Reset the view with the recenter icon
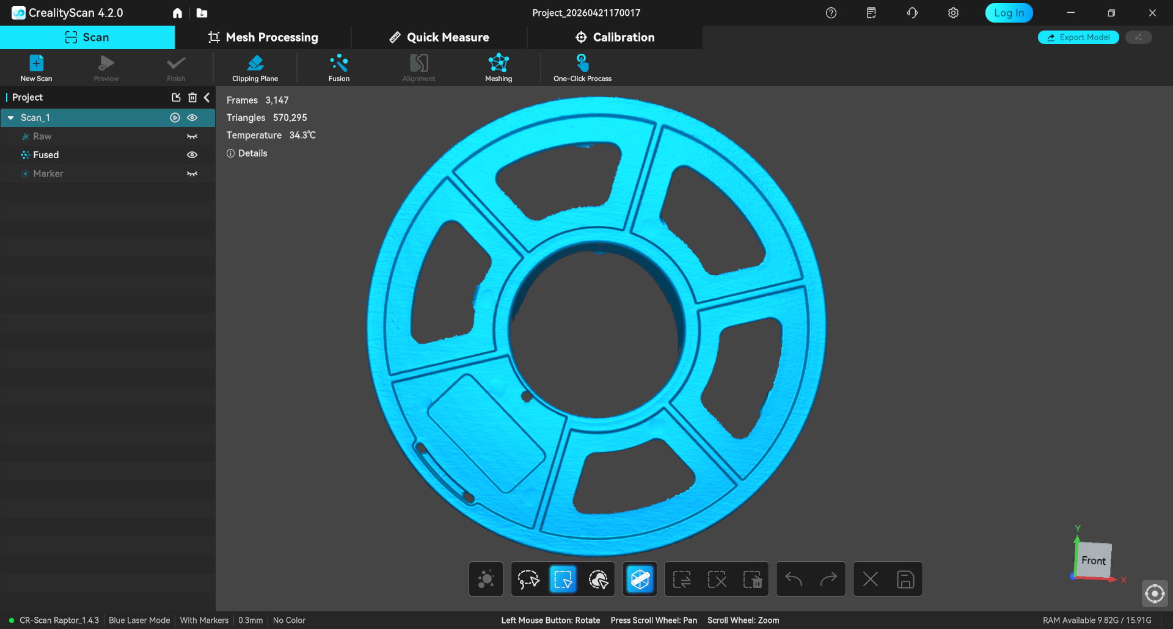The height and width of the screenshot is (629, 1173). coord(1154,593)
